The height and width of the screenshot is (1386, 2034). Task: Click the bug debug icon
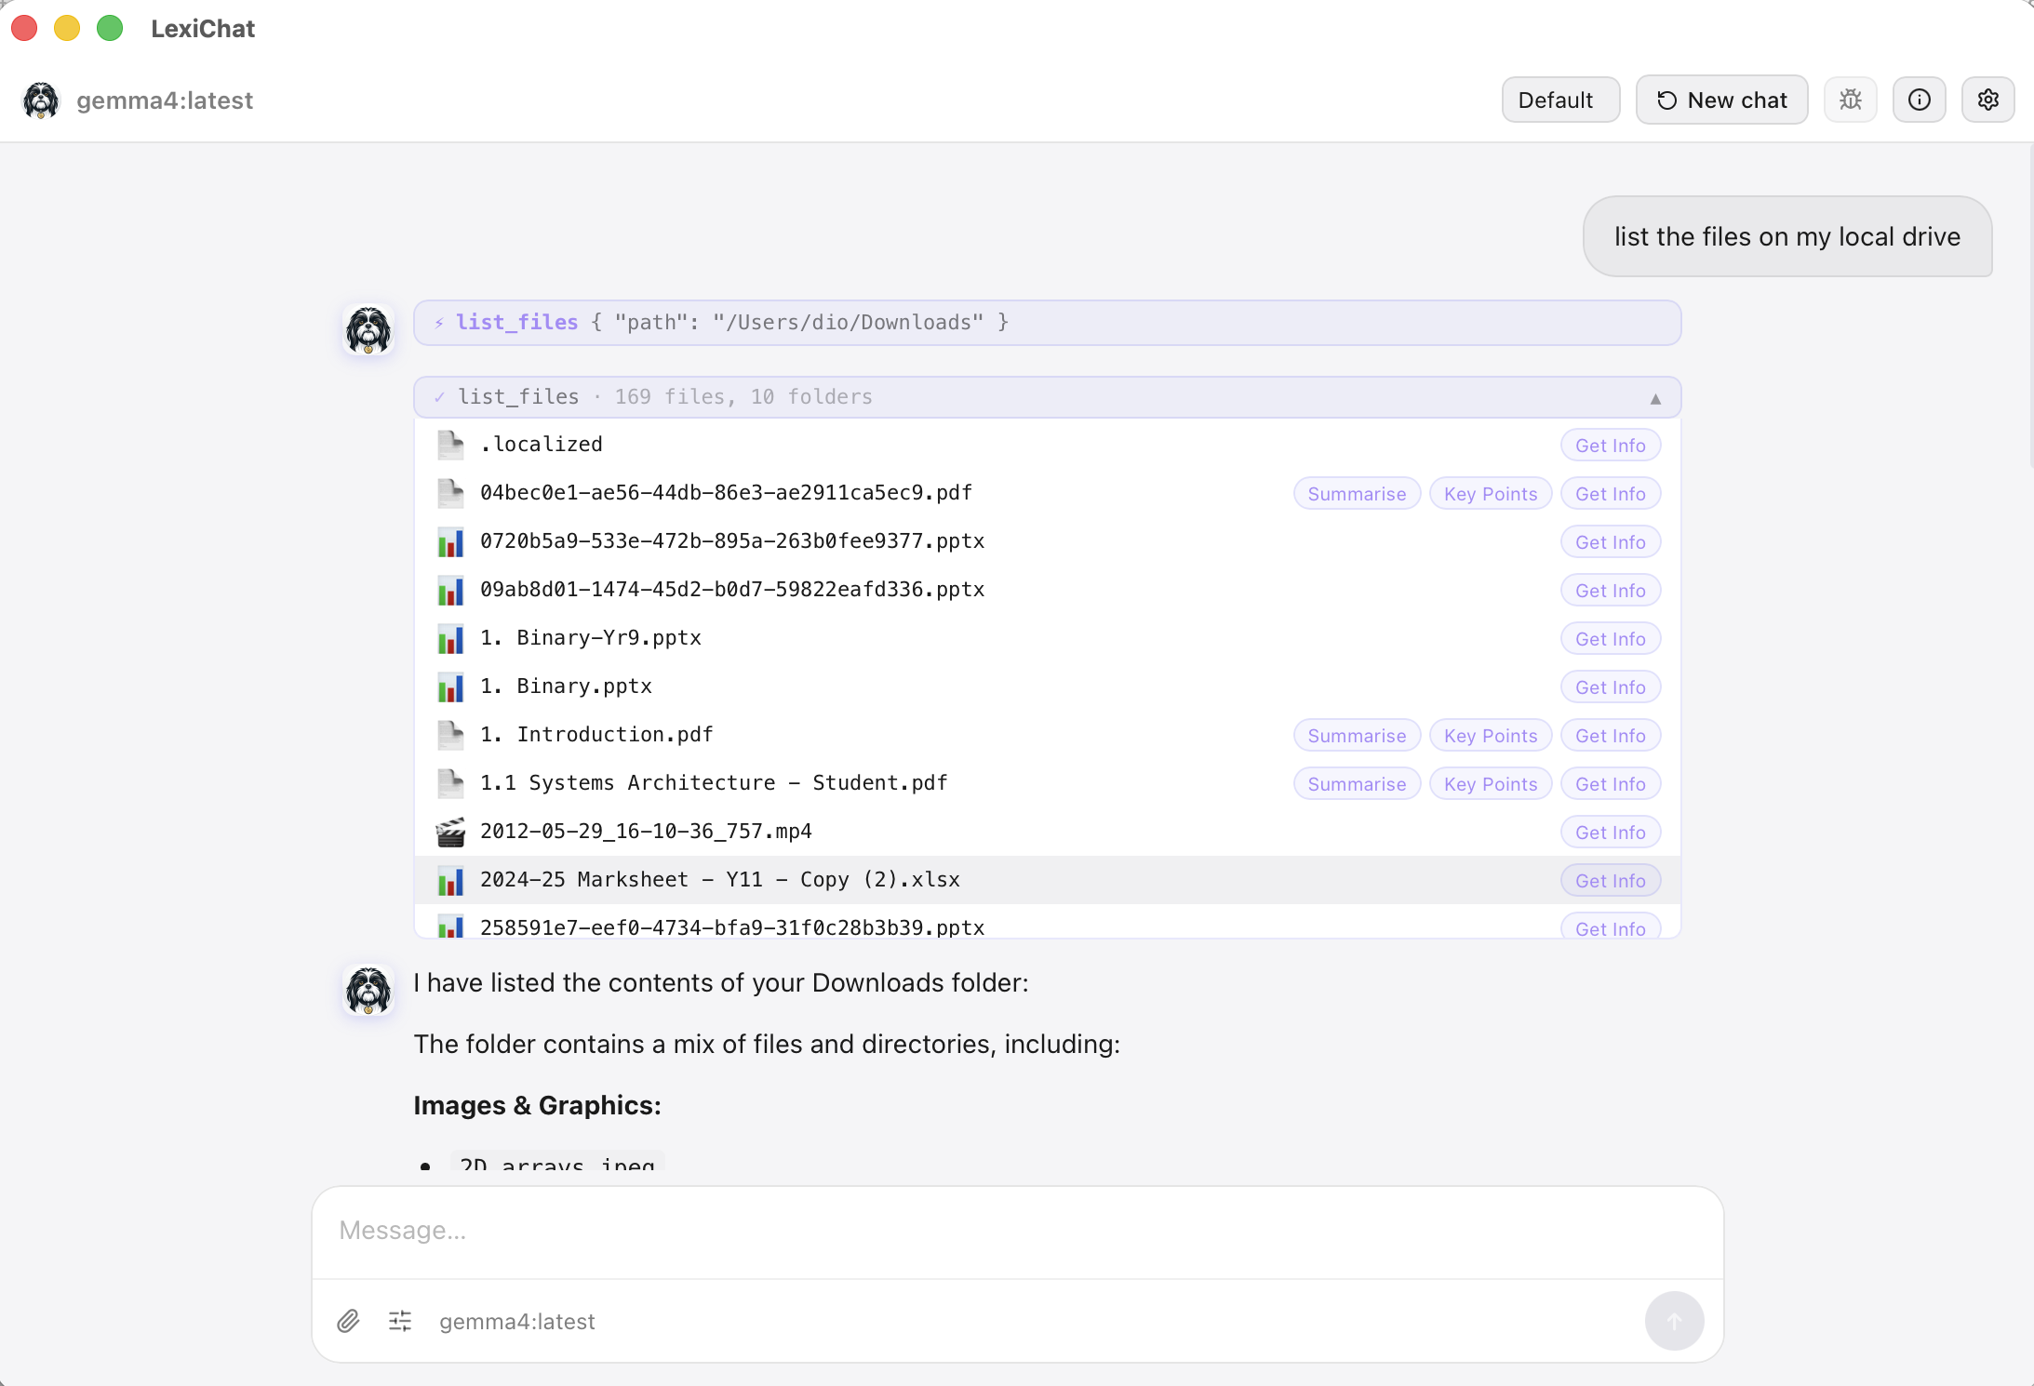pyautogui.click(x=1850, y=100)
